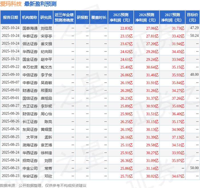Click the 34.67亿 2027 forecast

tap(178, 176)
